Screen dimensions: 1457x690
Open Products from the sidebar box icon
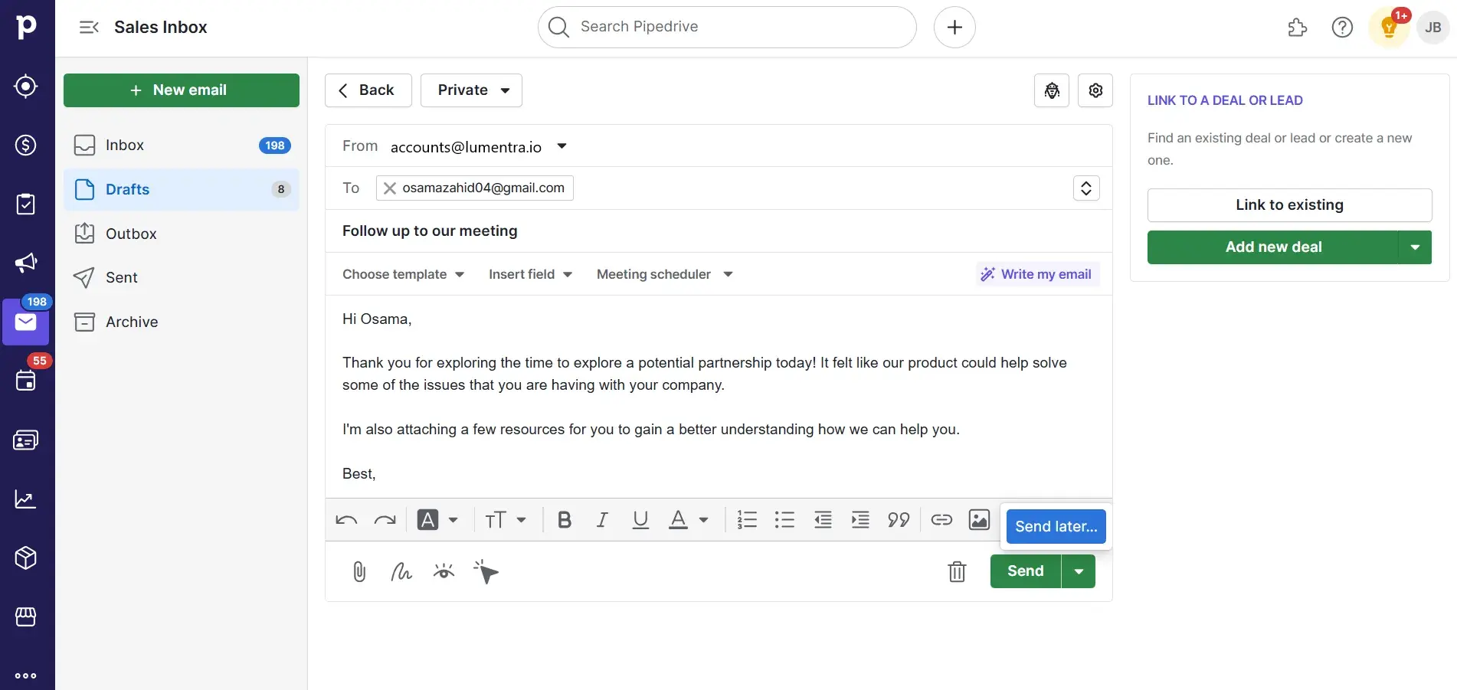pyautogui.click(x=25, y=558)
